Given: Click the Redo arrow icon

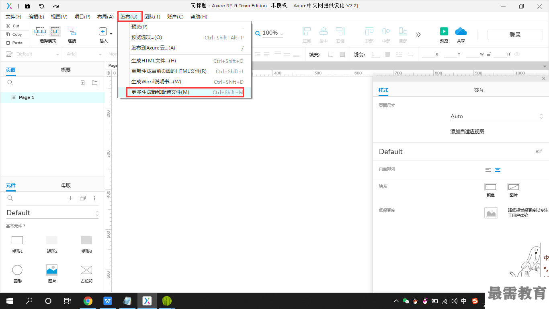Looking at the screenshot, I should click(56, 6).
